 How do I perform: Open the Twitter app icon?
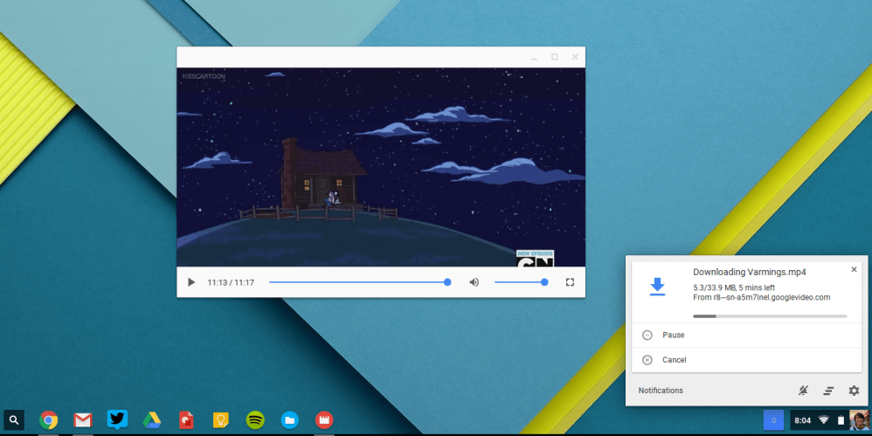117,420
